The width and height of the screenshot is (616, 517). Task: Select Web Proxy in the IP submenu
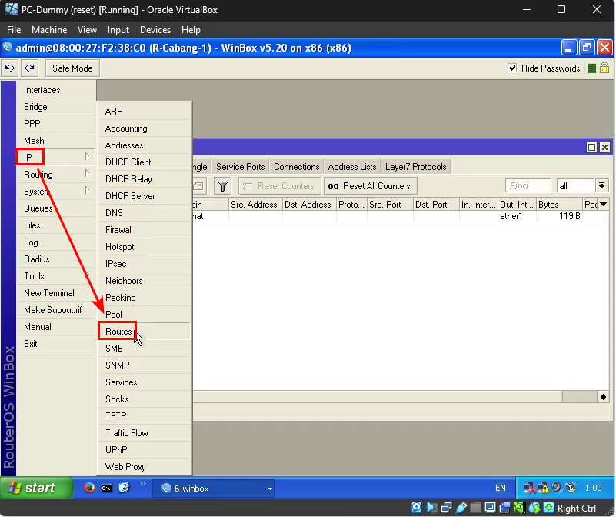coord(144,467)
